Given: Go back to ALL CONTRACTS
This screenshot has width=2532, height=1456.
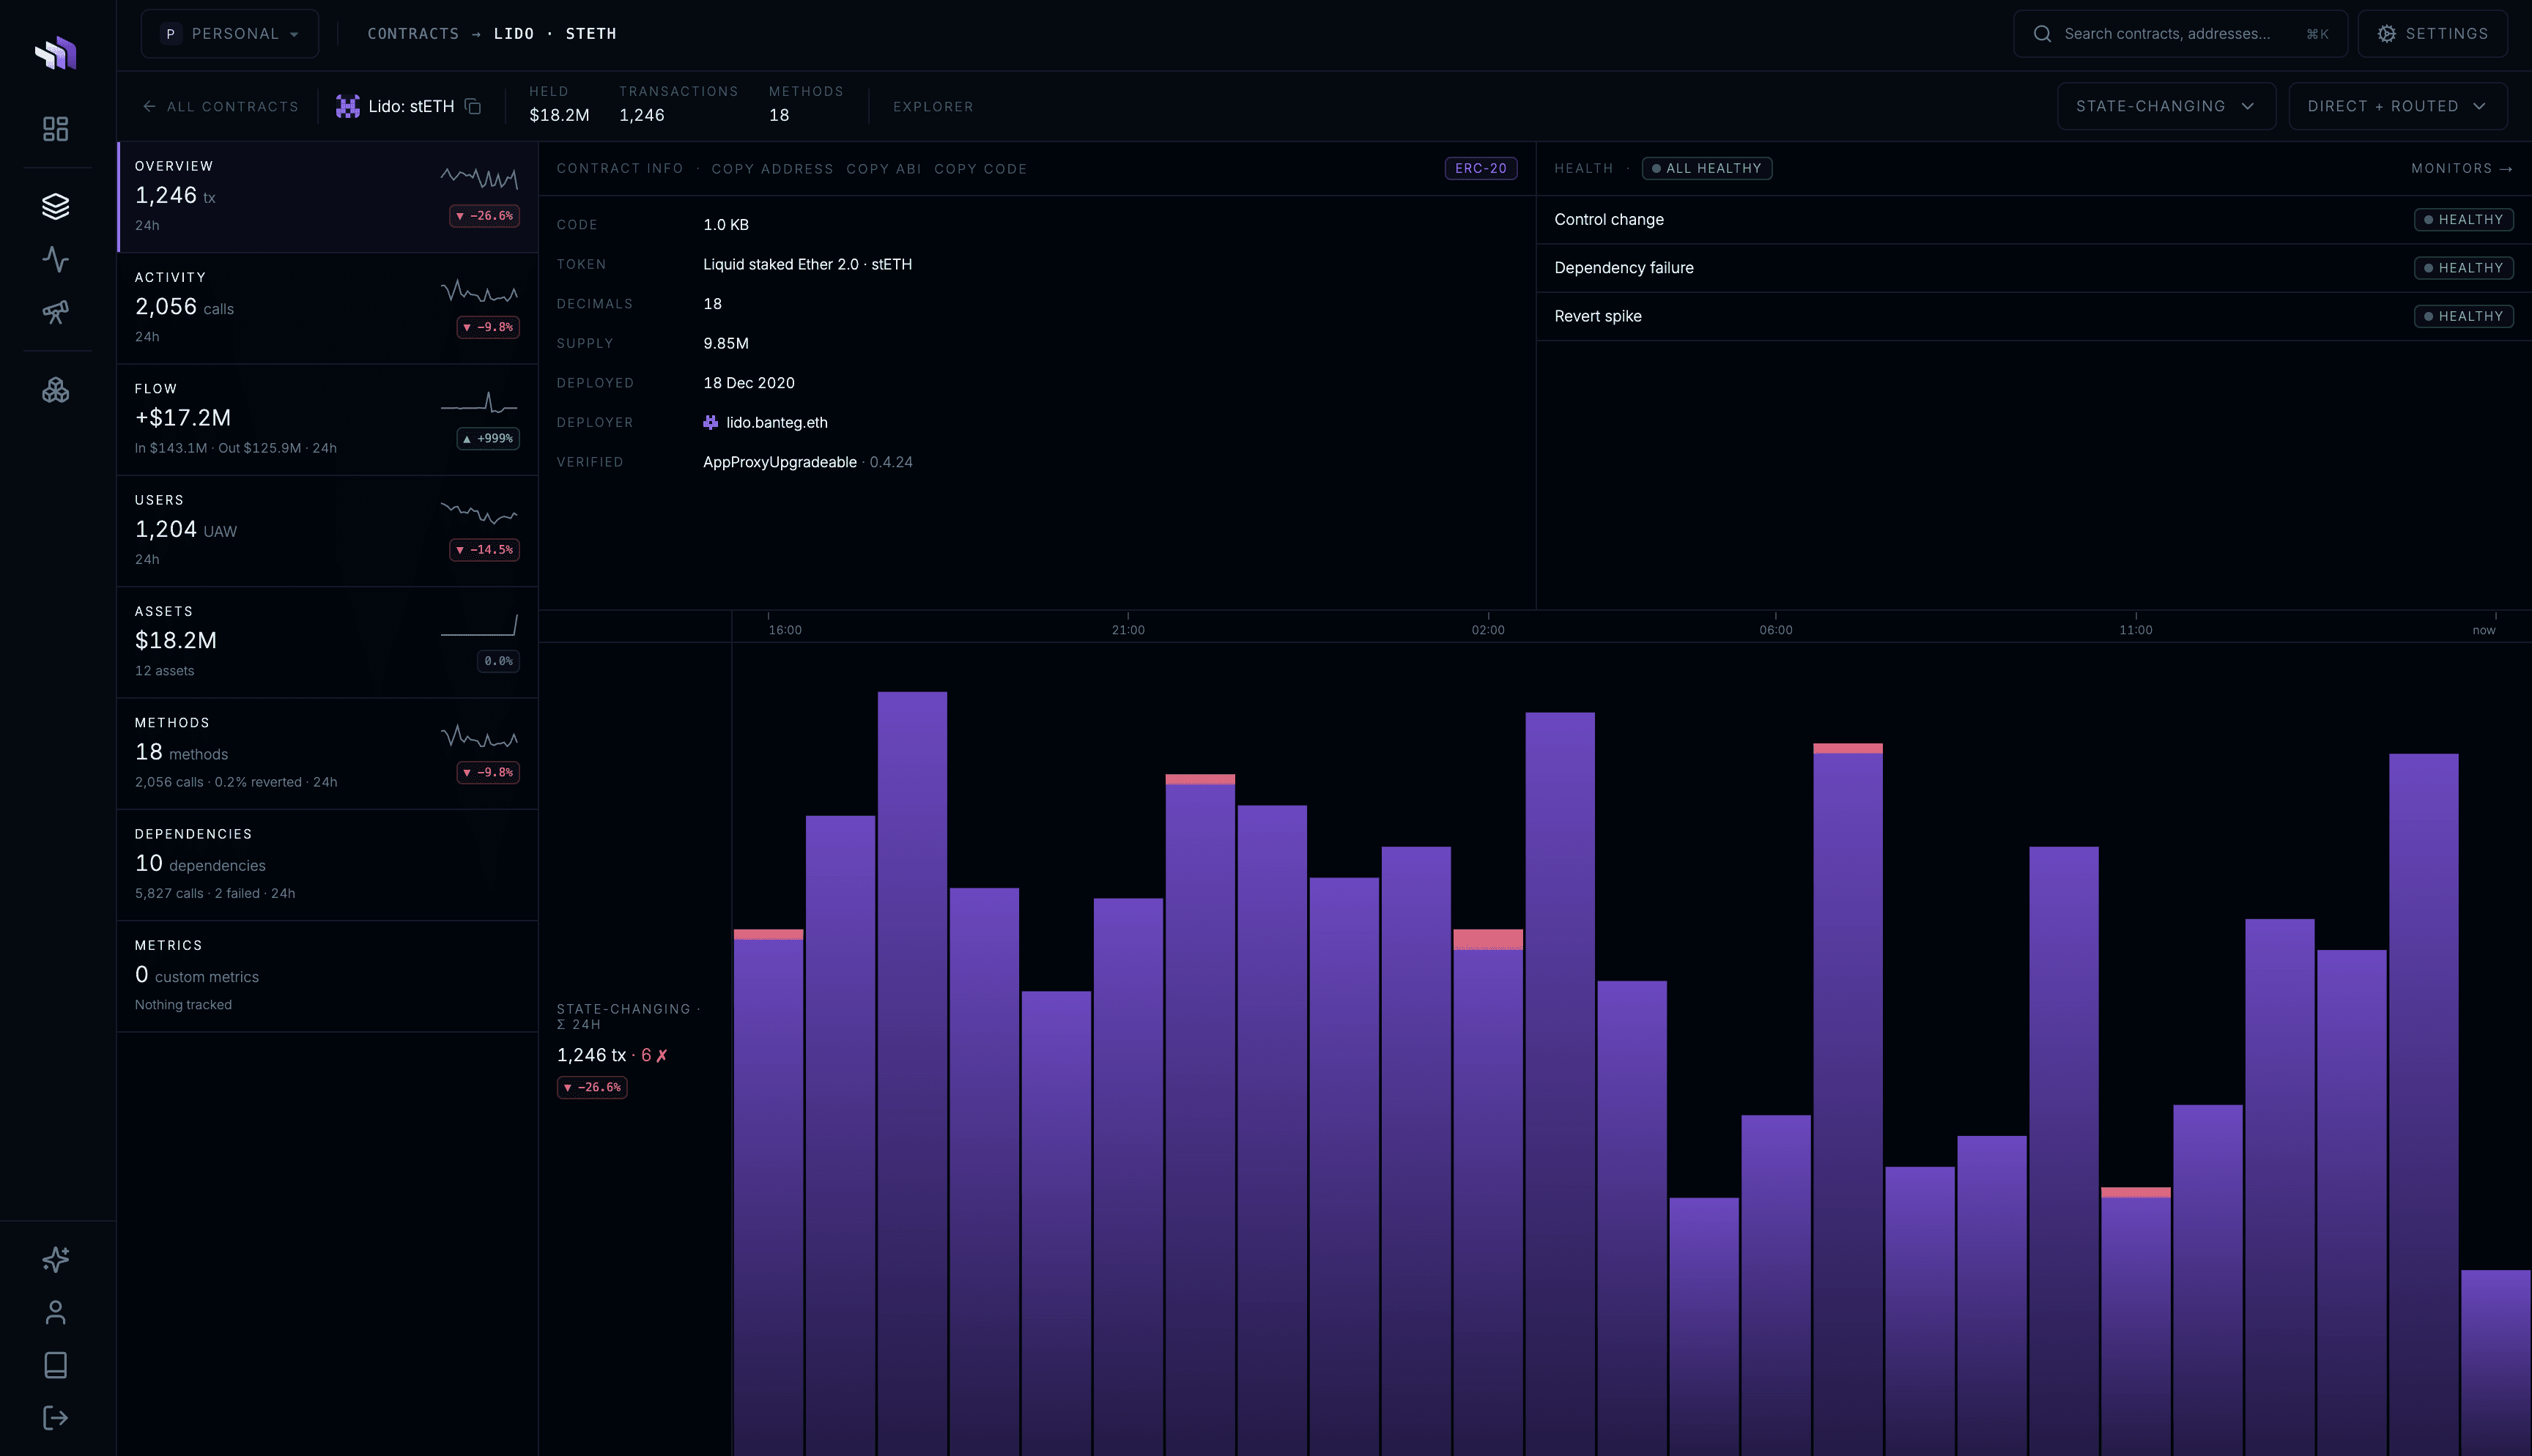Looking at the screenshot, I should [x=221, y=106].
